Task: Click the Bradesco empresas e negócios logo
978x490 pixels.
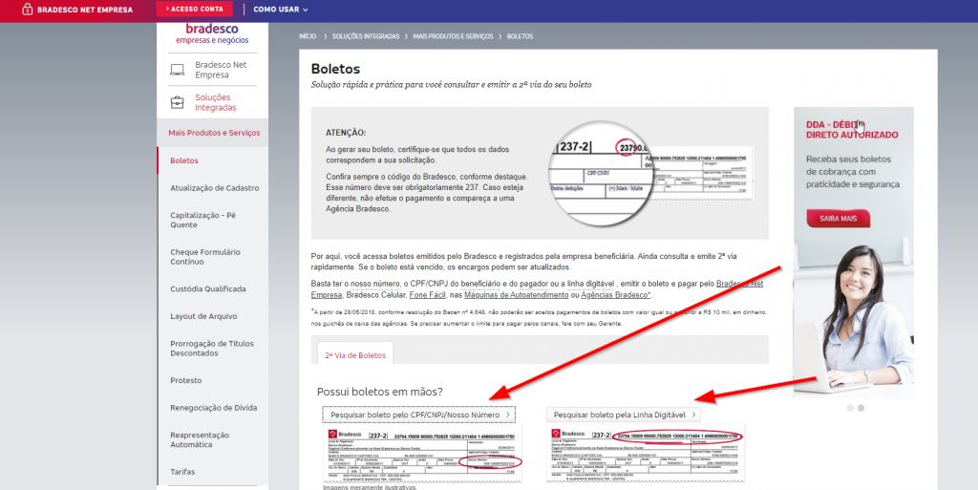Action: click(212, 33)
